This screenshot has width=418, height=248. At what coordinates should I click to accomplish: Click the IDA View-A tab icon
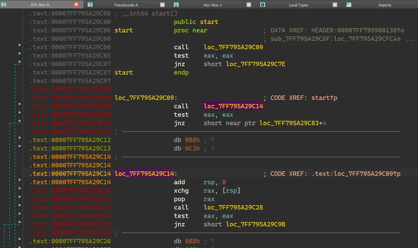[x=3, y=5]
